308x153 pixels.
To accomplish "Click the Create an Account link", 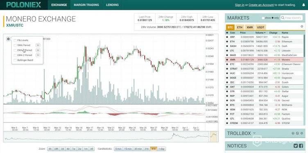I will [x=261, y=5].
